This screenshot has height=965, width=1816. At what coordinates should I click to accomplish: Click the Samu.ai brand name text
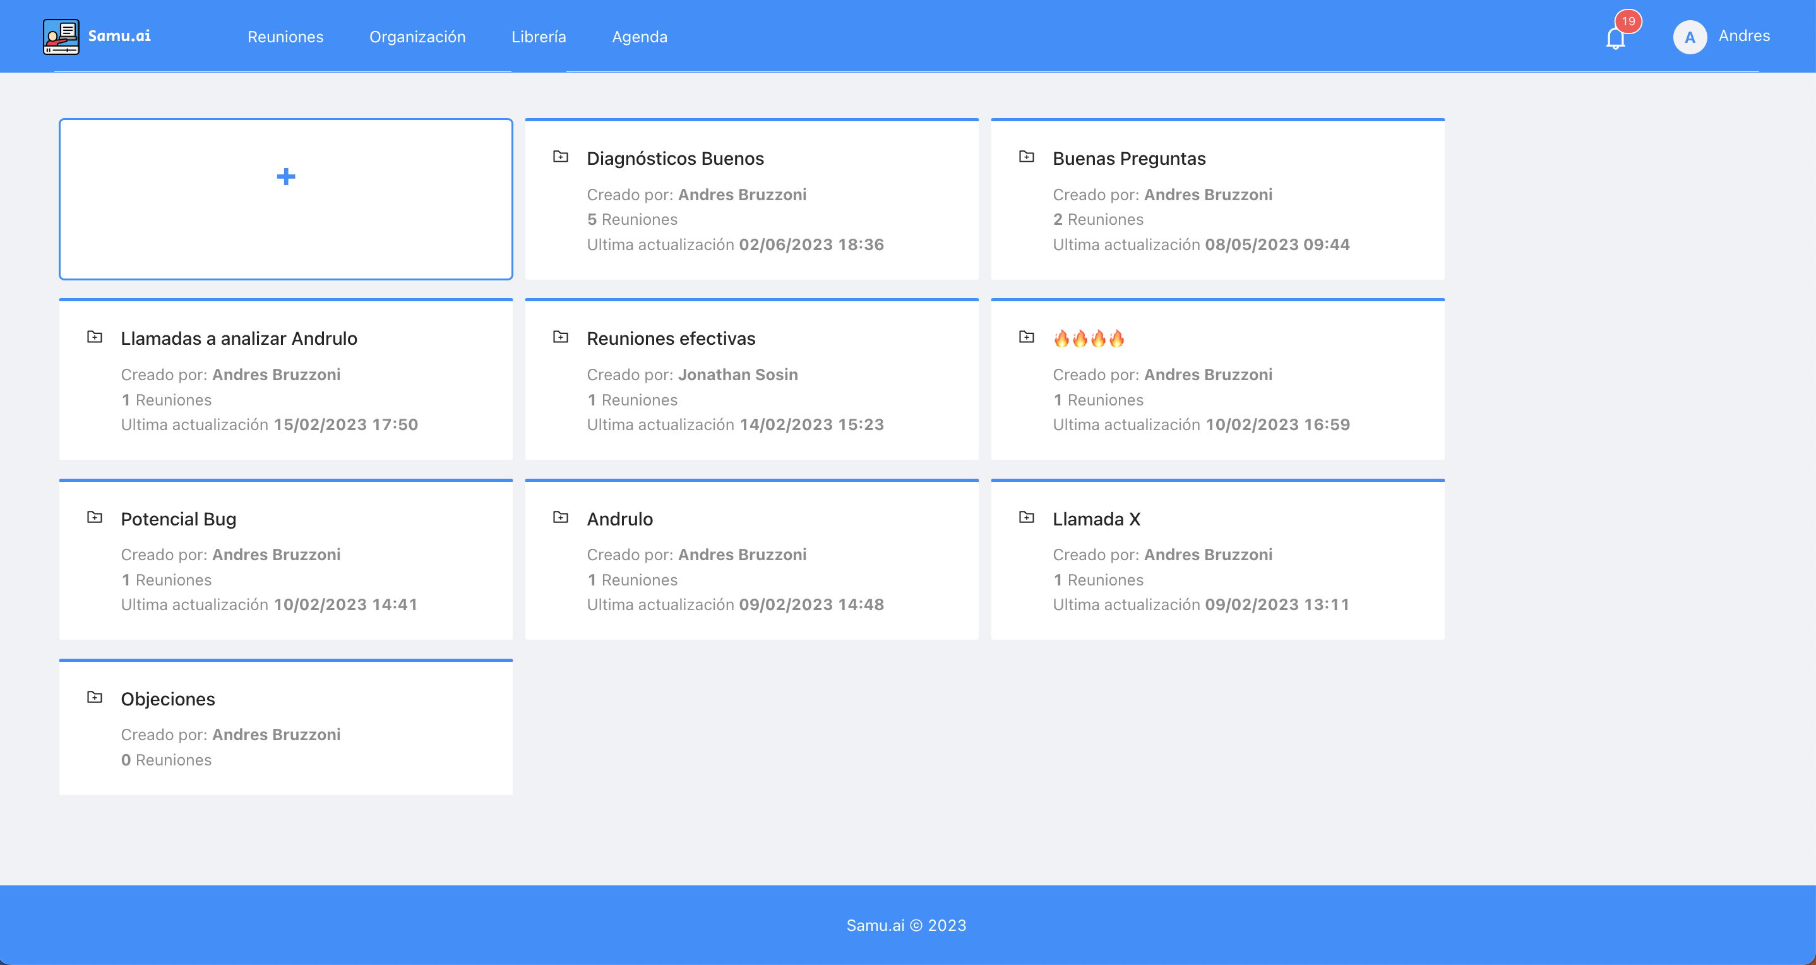pyautogui.click(x=119, y=36)
